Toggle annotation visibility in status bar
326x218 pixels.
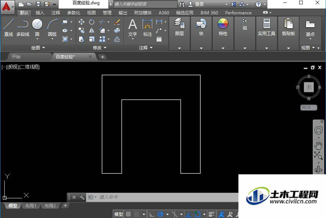click(221, 214)
